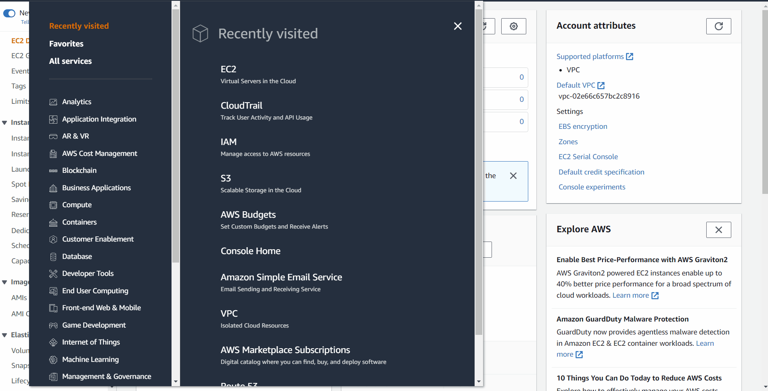Refresh the Account attributes panel

[x=718, y=26]
